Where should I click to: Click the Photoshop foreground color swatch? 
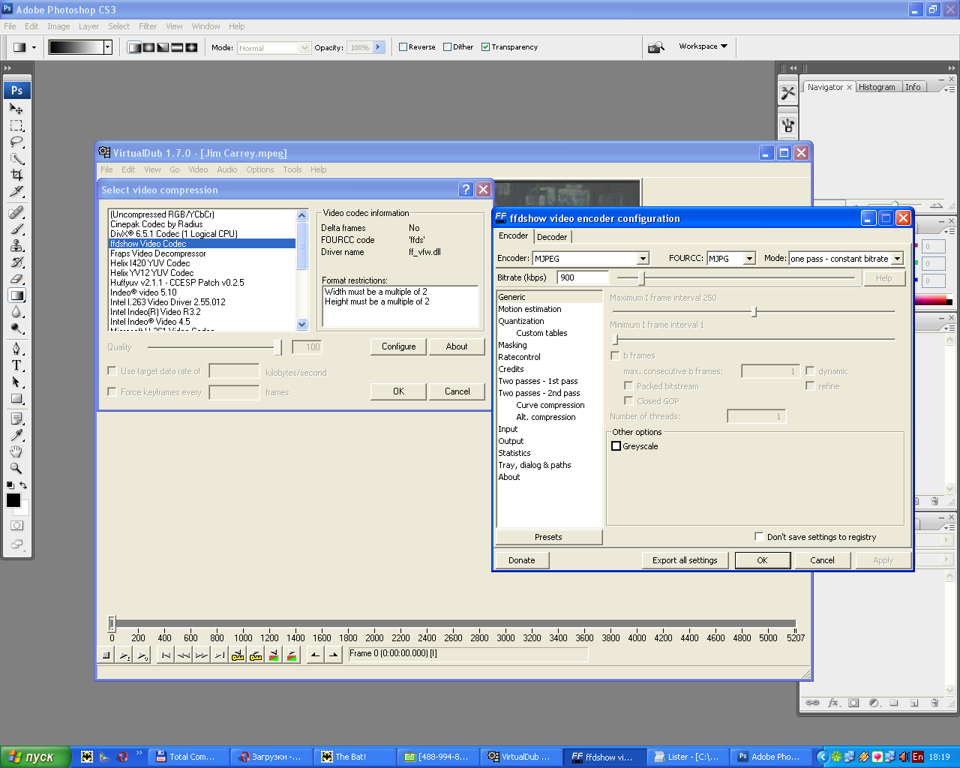click(13, 500)
